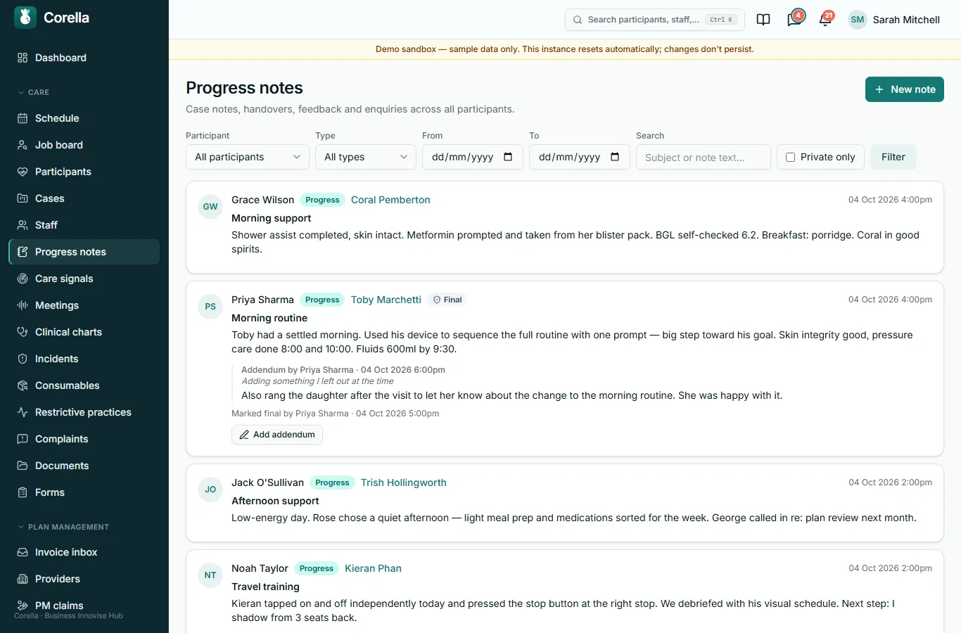
Task: Toggle the Private only checkbox
Action: pos(790,158)
